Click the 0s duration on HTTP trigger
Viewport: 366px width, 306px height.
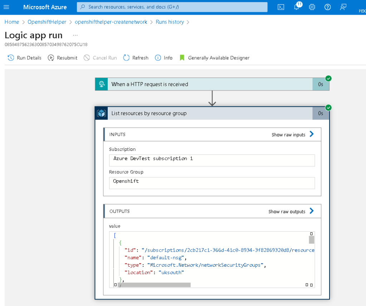[x=321, y=84]
